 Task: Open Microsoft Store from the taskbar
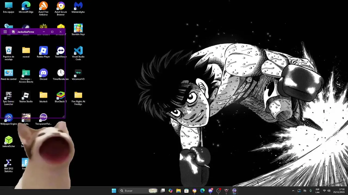tap(187, 191)
